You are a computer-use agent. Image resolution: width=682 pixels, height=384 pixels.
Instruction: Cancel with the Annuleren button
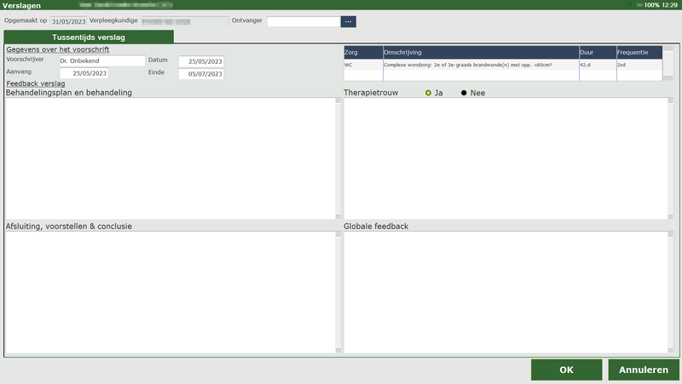pyautogui.click(x=644, y=370)
